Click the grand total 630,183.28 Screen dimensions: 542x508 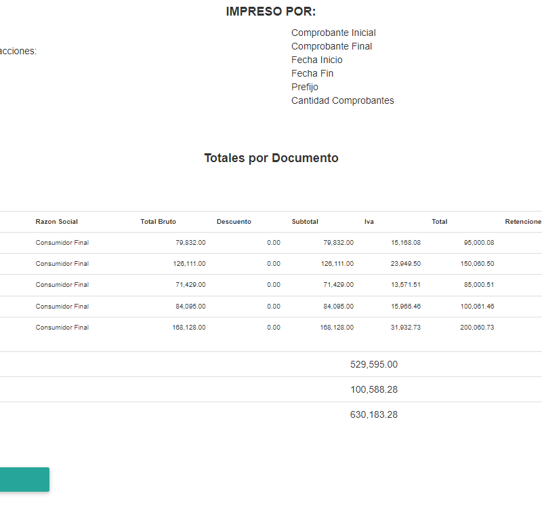373,414
